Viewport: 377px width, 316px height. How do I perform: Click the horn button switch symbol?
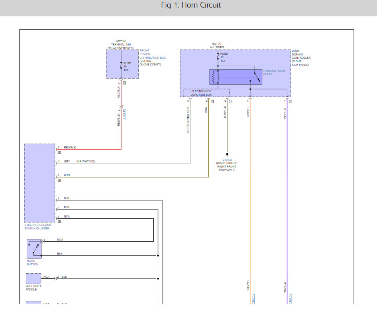pyautogui.click(x=34, y=249)
